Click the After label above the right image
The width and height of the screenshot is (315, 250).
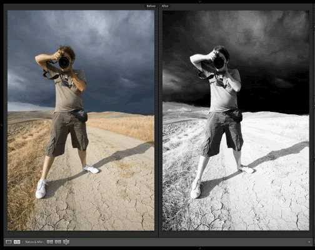pos(165,6)
